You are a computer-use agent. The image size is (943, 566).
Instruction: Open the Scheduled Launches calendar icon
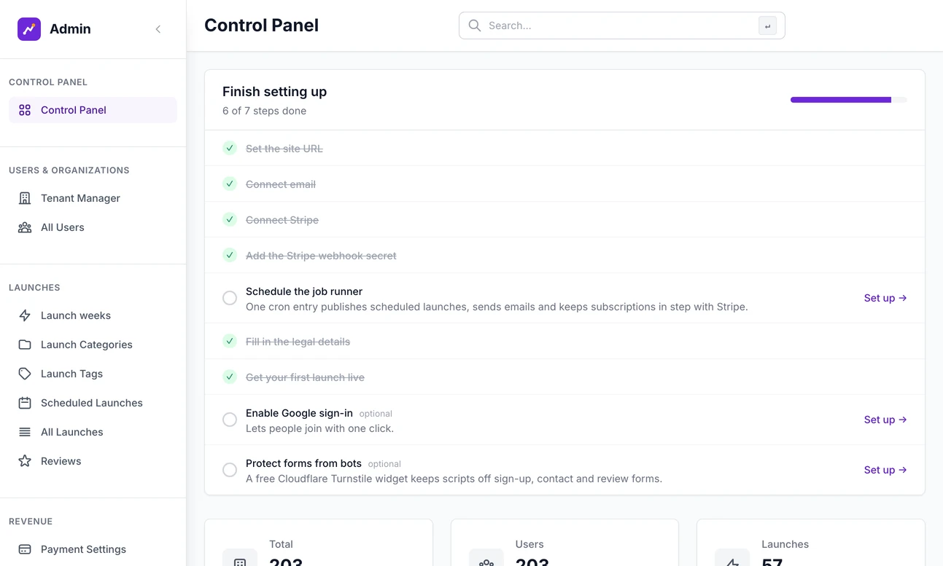(25, 403)
